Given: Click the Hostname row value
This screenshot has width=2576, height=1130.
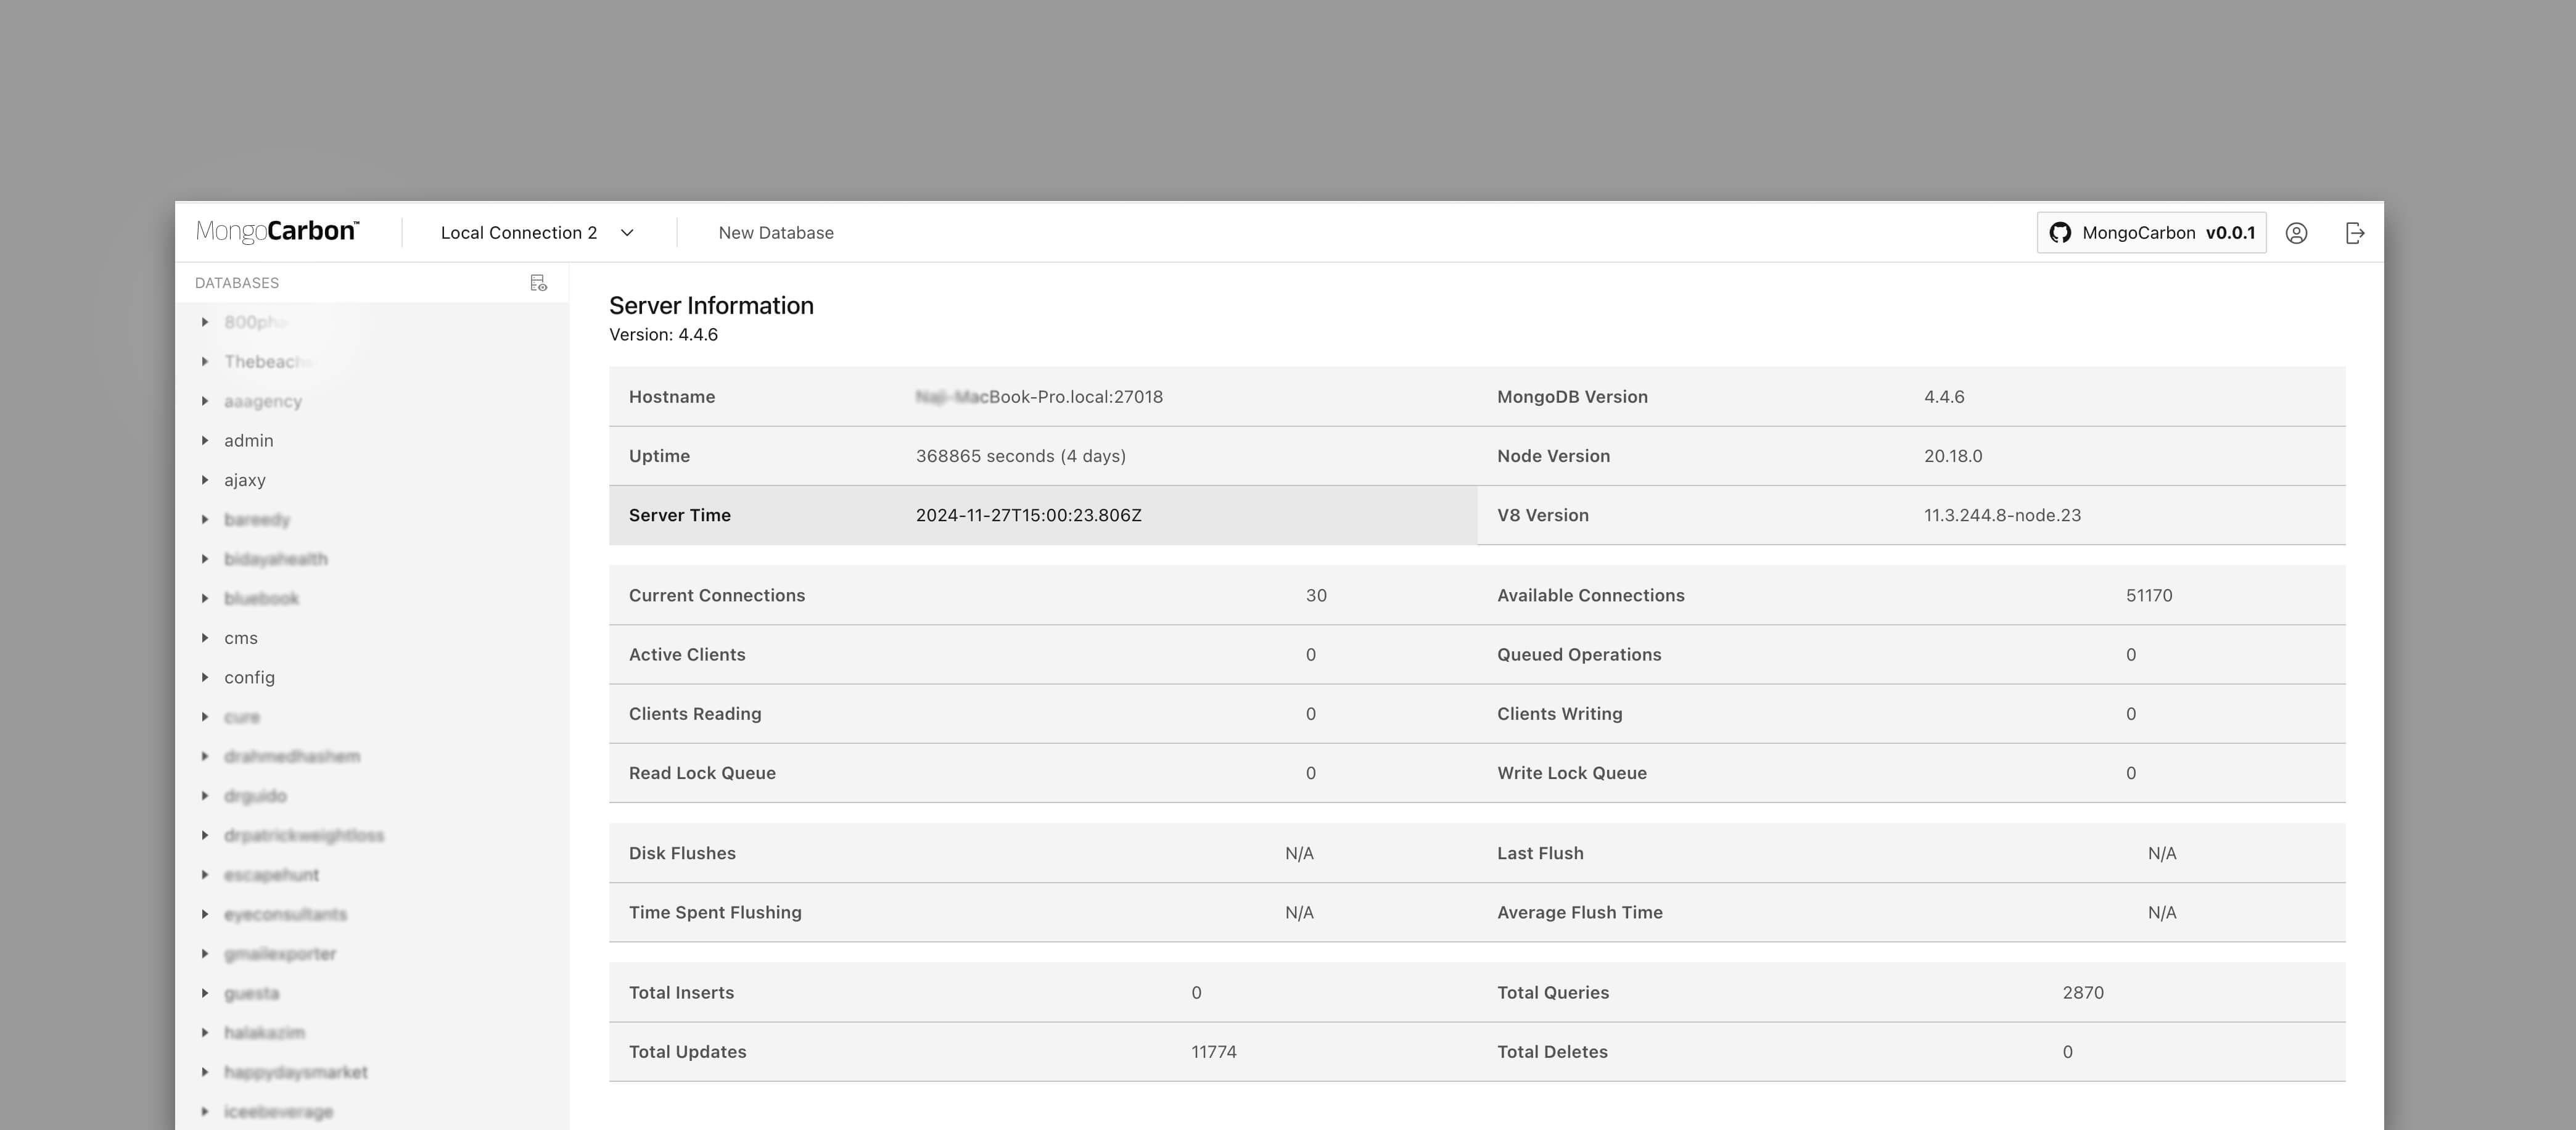Looking at the screenshot, I should click(1039, 397).
